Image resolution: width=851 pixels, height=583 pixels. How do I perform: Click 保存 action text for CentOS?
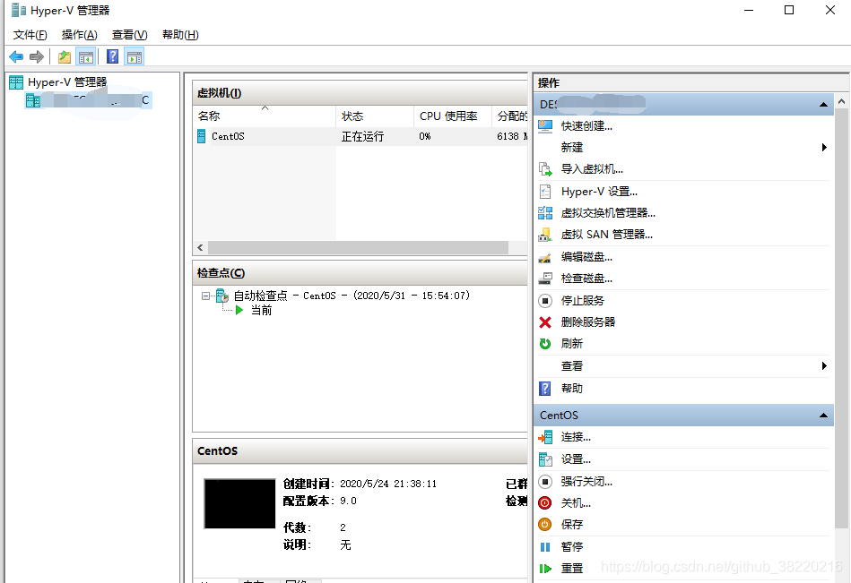click(x=571, y=525)
